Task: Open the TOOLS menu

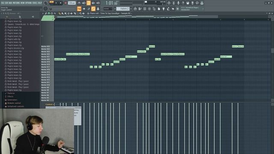Action: [35, 3]
